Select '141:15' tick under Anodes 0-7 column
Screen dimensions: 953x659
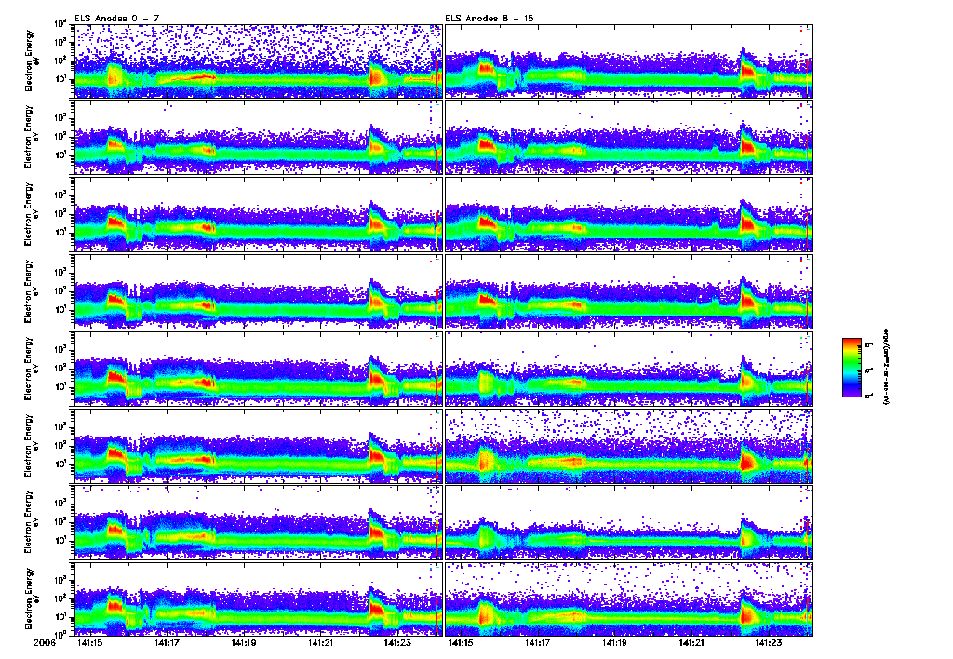pyautogui.click(x=89, y=642)
